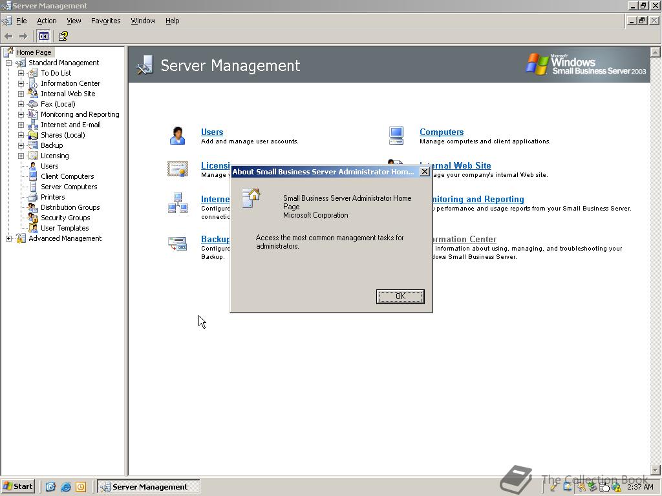Image resolution: width=662 pixels, height=496 pixels.
Task: Select Licensing in the console tree
Action: [x=54, y=156]
